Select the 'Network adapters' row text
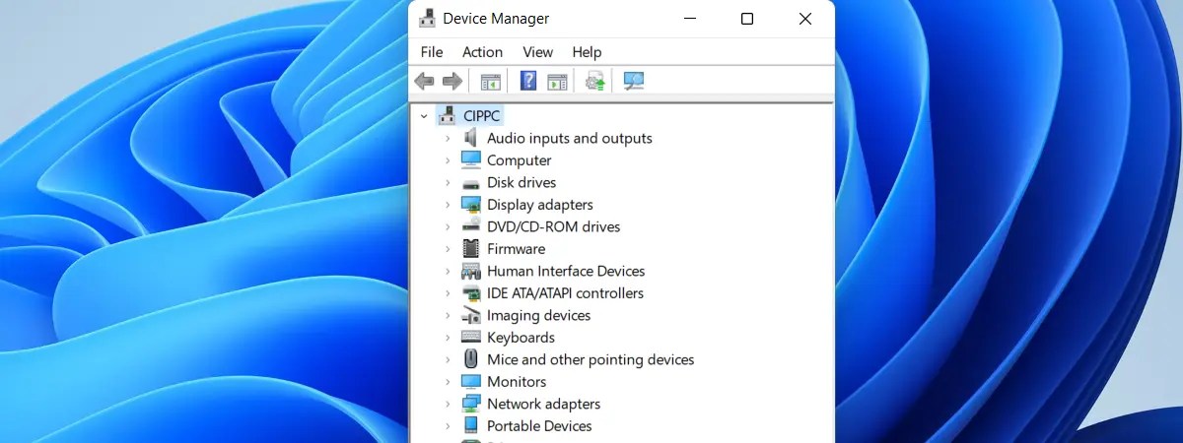Image resolution: width=1183 pixels, height=443 pixels. (543, 405)
